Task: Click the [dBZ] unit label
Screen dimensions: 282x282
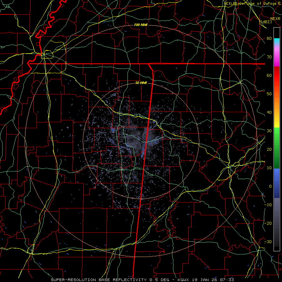Action: 266,22
